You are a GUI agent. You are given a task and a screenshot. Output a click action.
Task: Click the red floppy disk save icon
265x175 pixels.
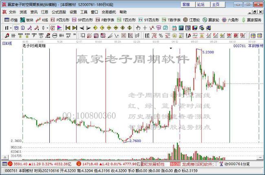195,28
